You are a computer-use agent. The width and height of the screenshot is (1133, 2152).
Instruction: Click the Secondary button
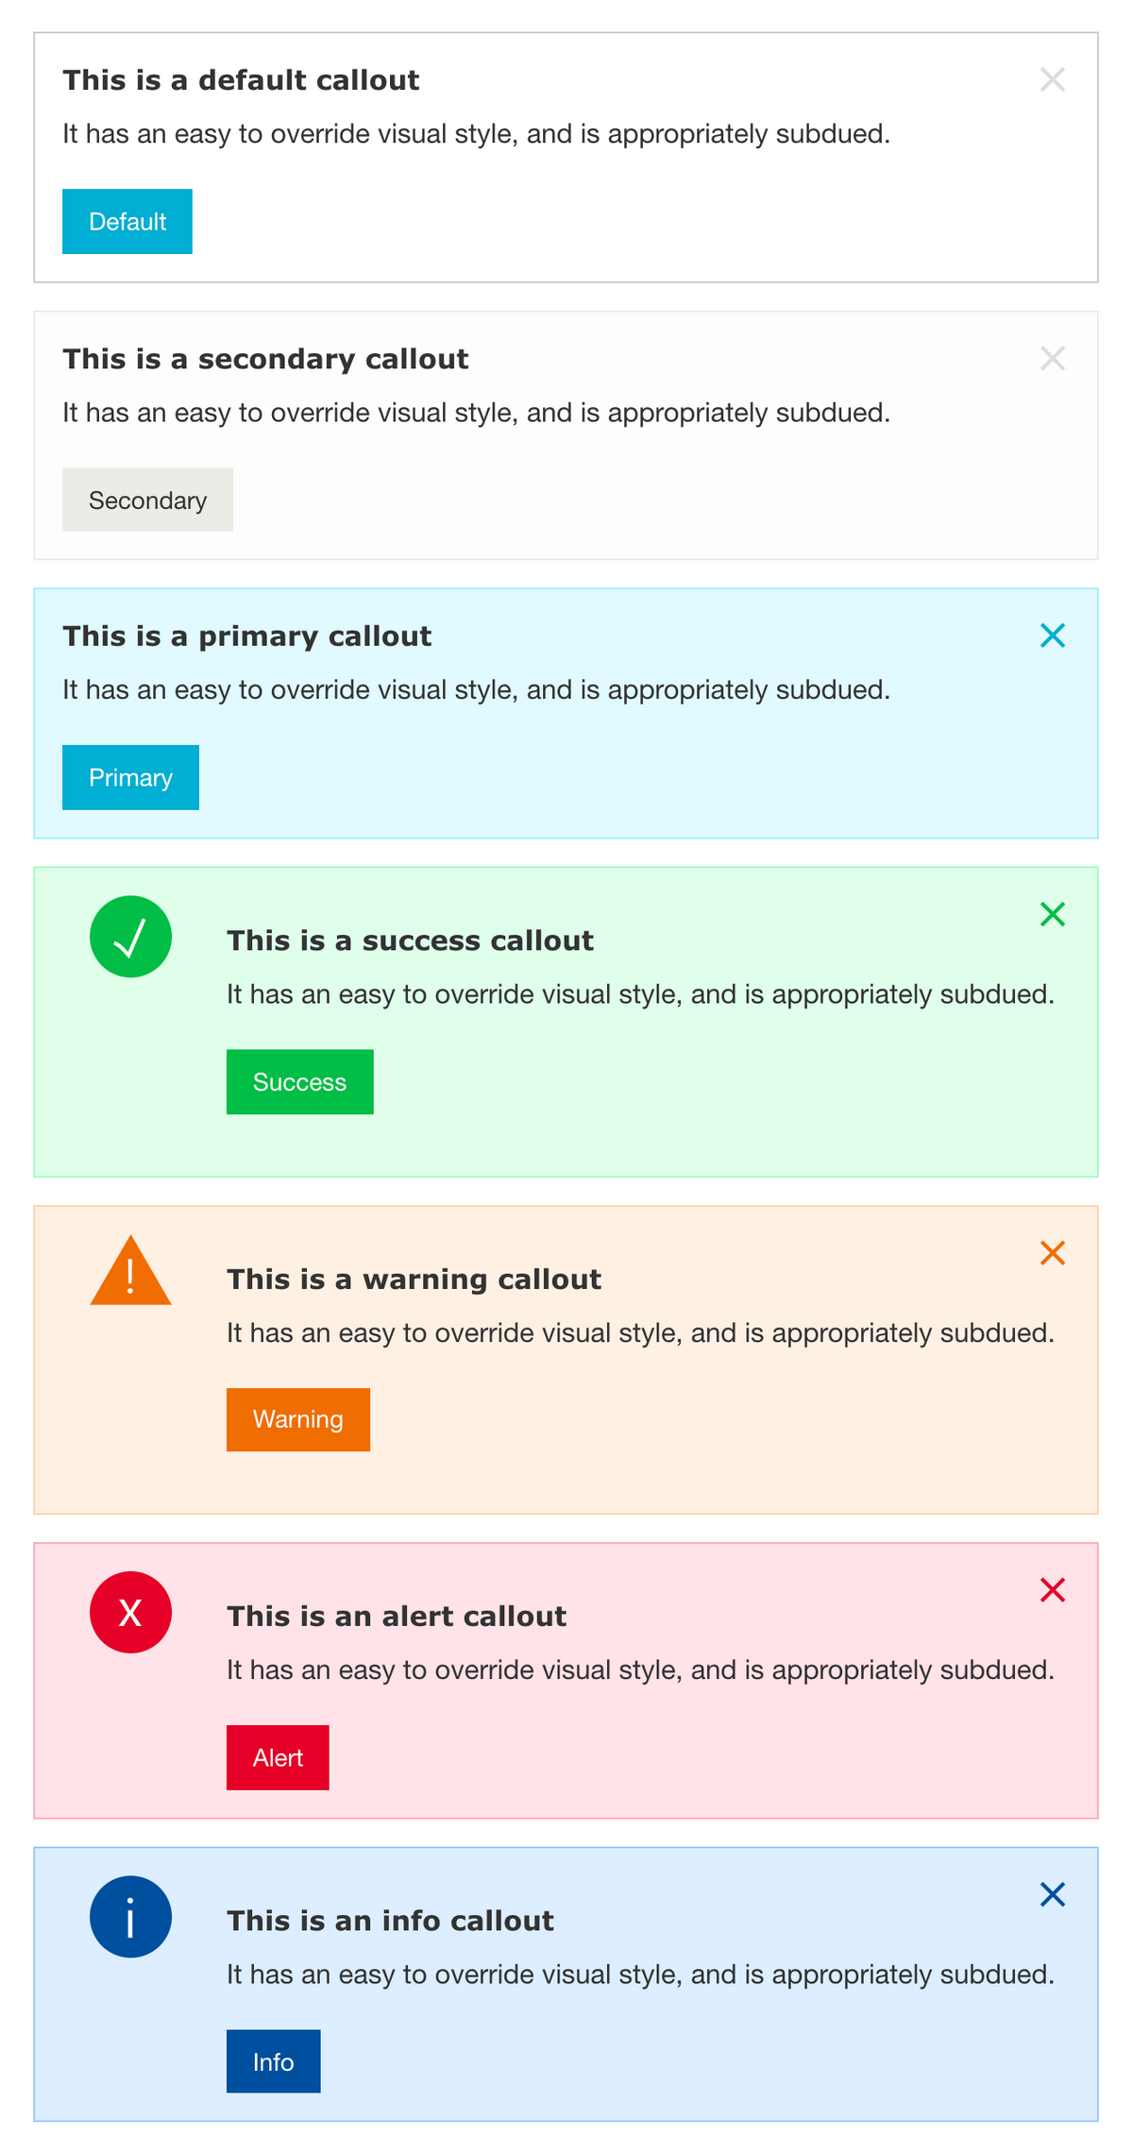pyautogui.click(x=147, y=500)
